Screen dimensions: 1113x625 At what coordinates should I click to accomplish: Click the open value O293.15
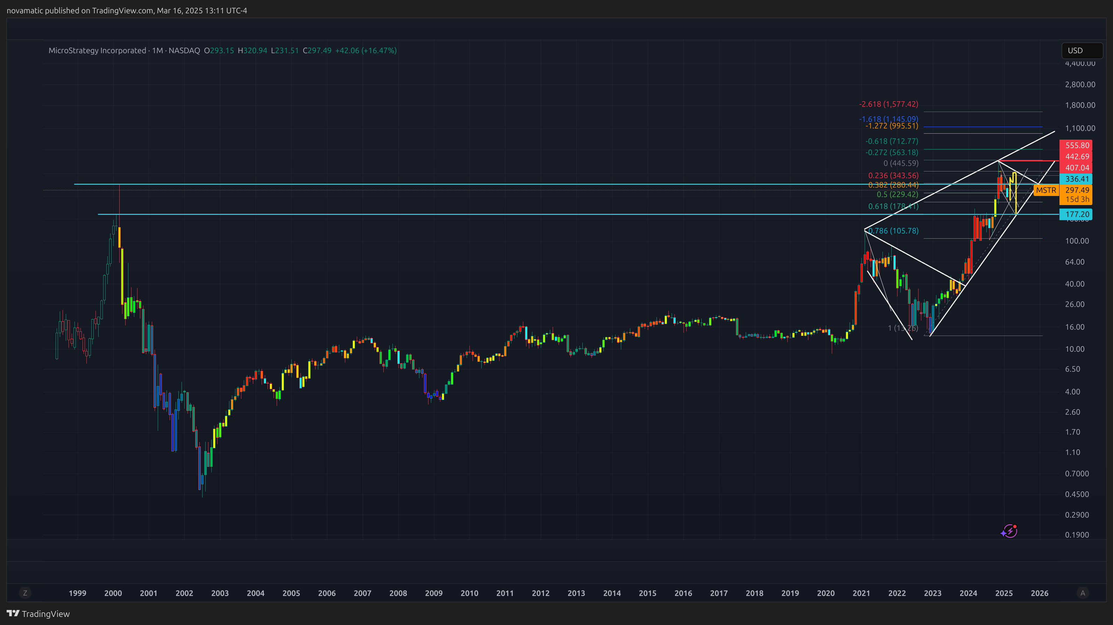(x=219, y=51)
